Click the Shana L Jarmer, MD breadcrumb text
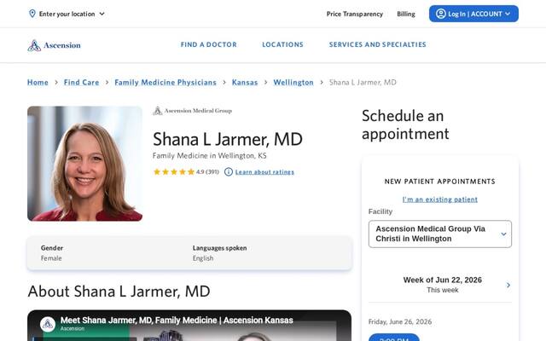The image size is (546, 341). [x=363, y=83]
